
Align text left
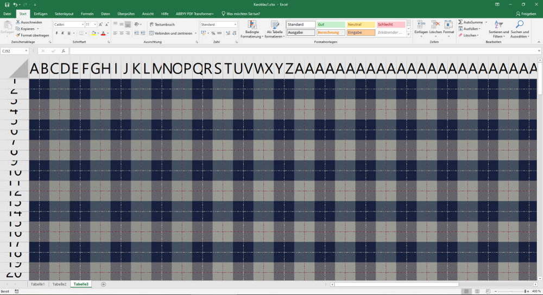(x=115, y=33)
